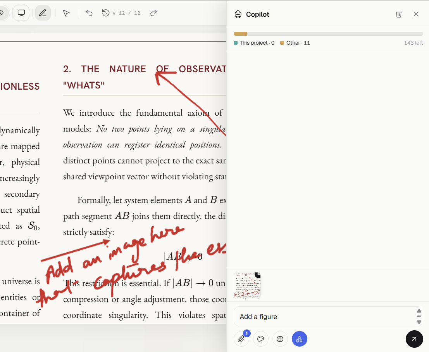Open the palette style options

pos(261,339)
